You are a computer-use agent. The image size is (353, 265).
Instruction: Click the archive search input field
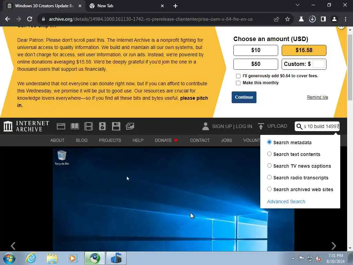[x=321, y=126]
